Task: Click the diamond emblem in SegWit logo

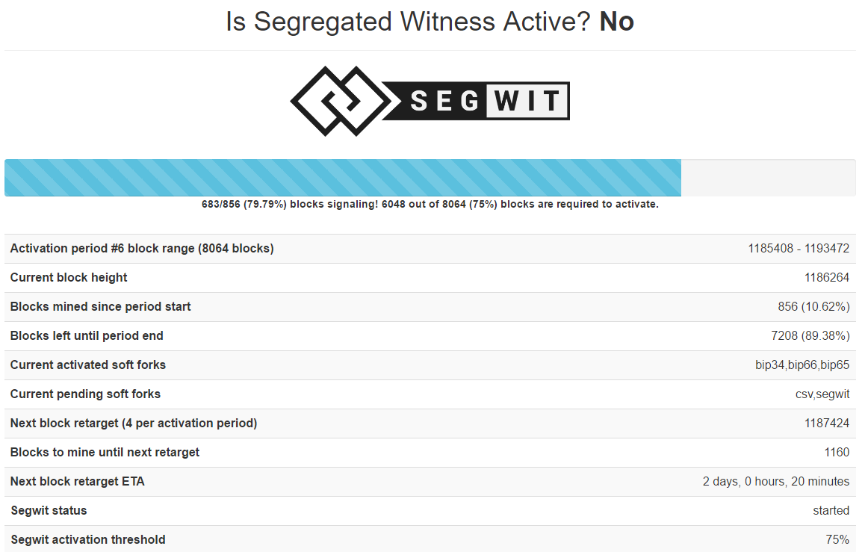Action: pyautogui.click(x=338, y=101)
